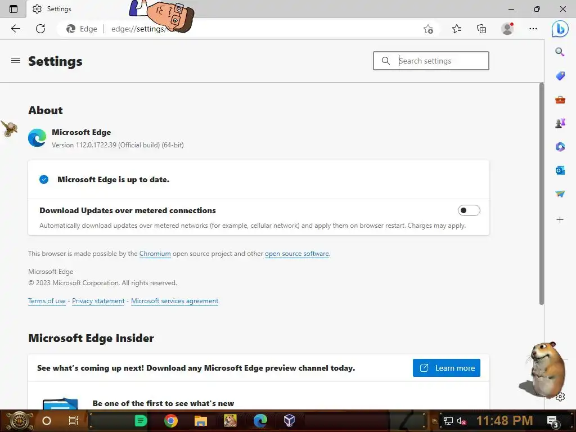Toggle Download Updates over metered connections
The width and height of the screenshot is (576, 432).
tap(469, 210)
